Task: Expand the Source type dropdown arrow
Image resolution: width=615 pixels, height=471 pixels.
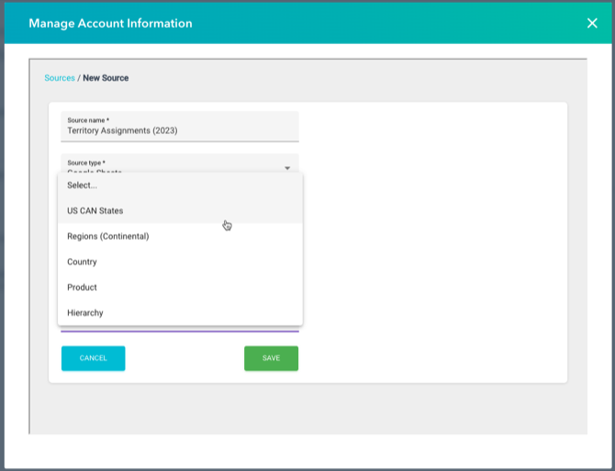Action: click(x=287, y=168)
